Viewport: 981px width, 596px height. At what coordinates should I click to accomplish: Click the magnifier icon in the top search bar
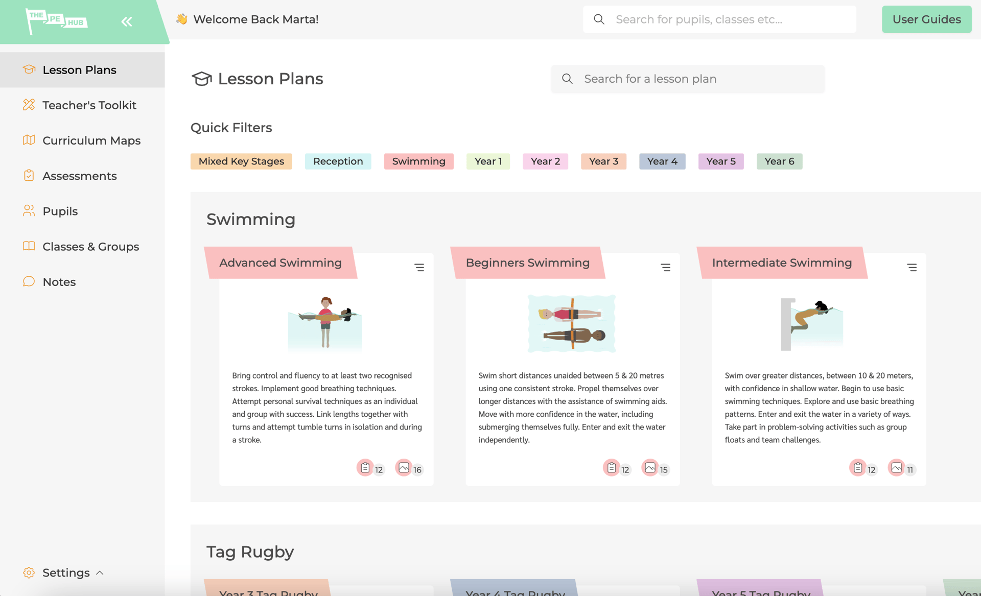pyautogui.click(x=599, y=19)
